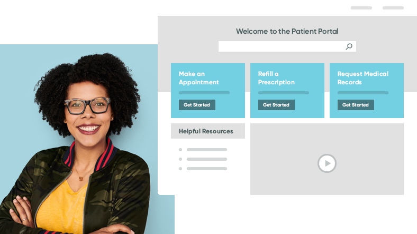Click the last placeholder menu item at top right

click(x=393, y=8)
